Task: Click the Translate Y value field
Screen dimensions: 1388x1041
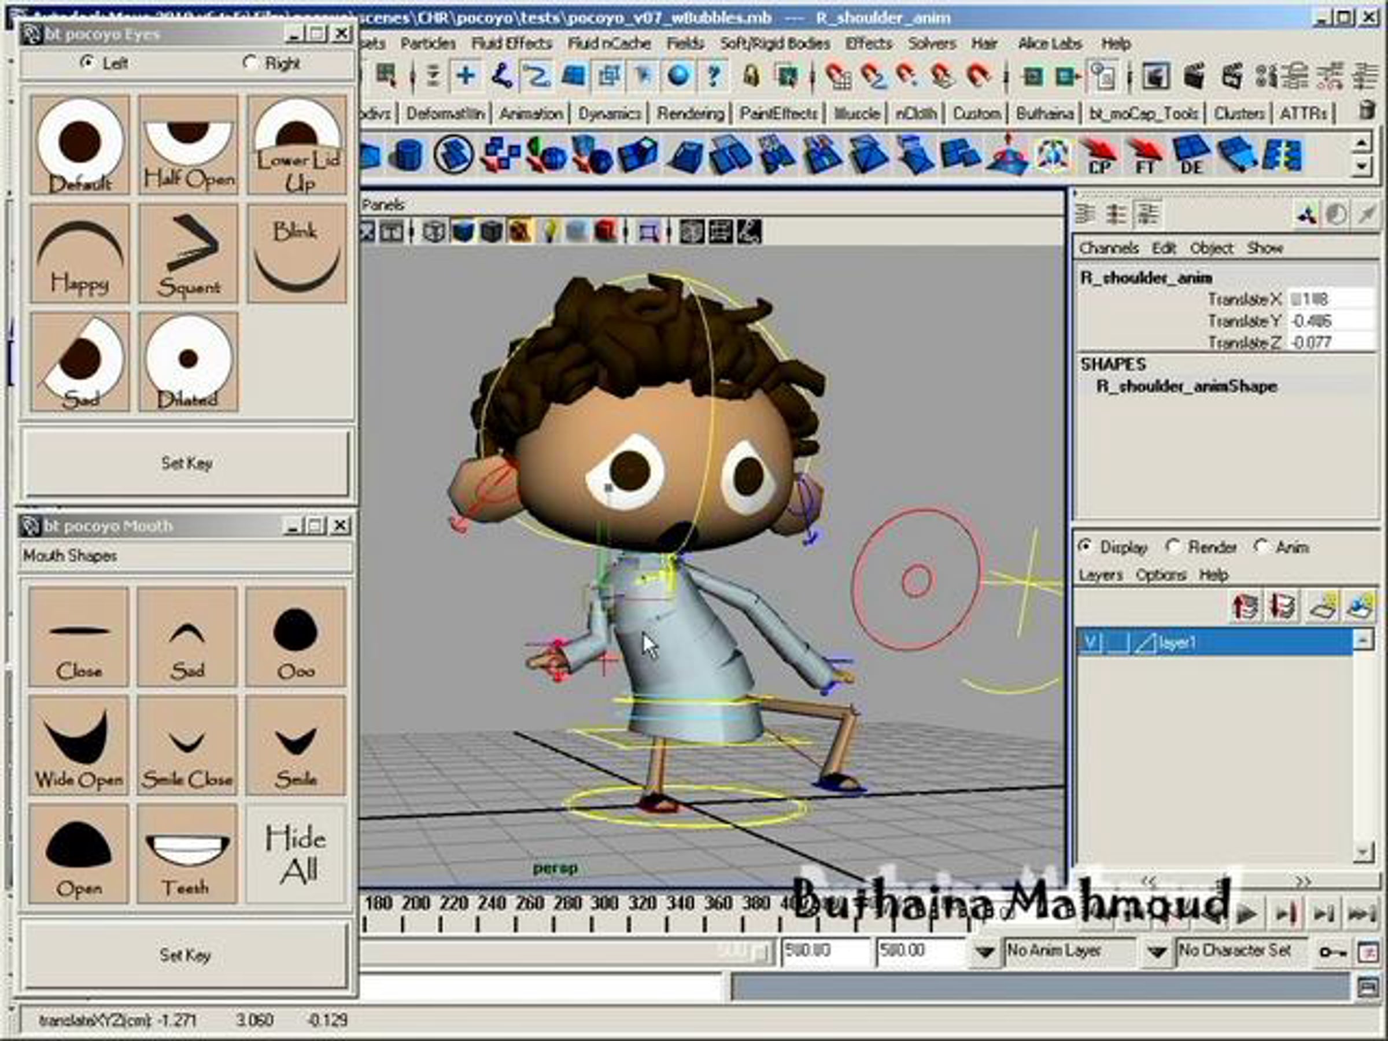Action: pos(1330,322)
